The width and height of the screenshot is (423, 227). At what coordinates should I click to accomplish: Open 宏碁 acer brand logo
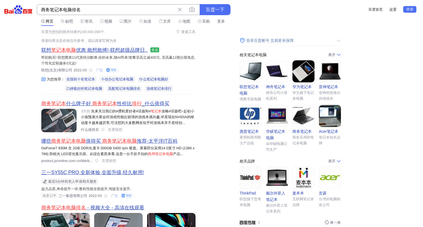[x=330, y=178]
